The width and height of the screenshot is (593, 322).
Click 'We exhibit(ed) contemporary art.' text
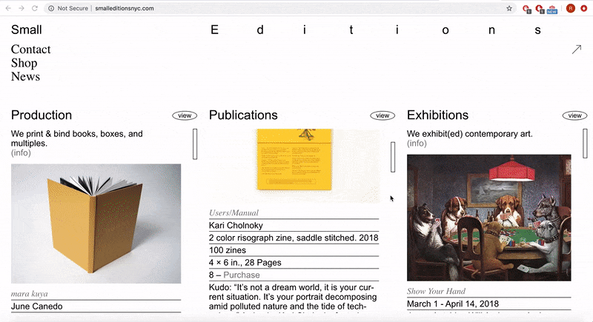click(470, 134)
